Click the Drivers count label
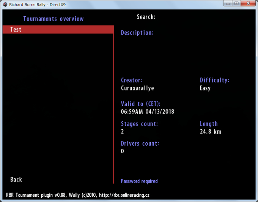 point(140,143)
